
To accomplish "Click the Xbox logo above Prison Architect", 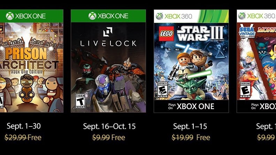I will click(10, 16).
